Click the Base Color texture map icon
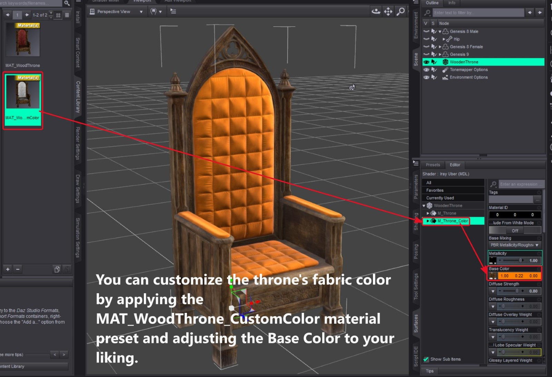Screen dimensions: 552x377 point(493,276)
